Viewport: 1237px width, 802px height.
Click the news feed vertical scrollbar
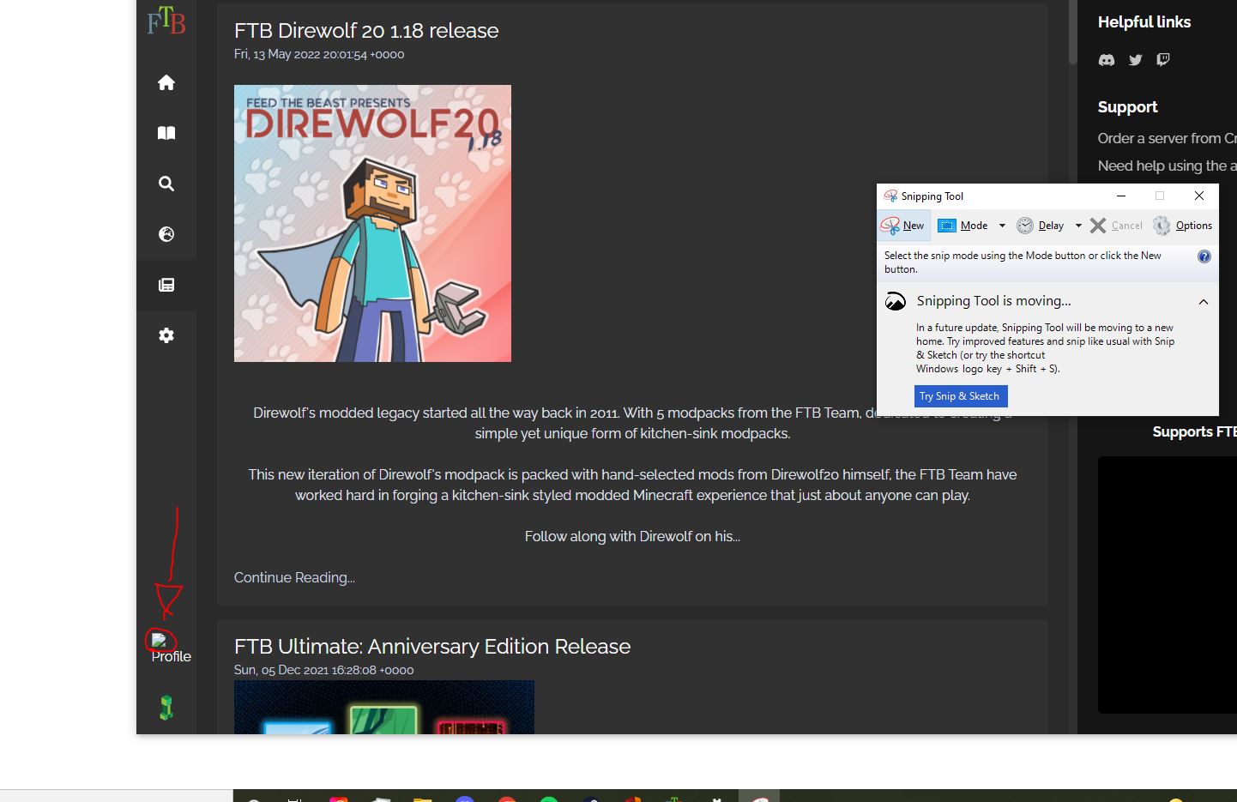[1072, 33]
